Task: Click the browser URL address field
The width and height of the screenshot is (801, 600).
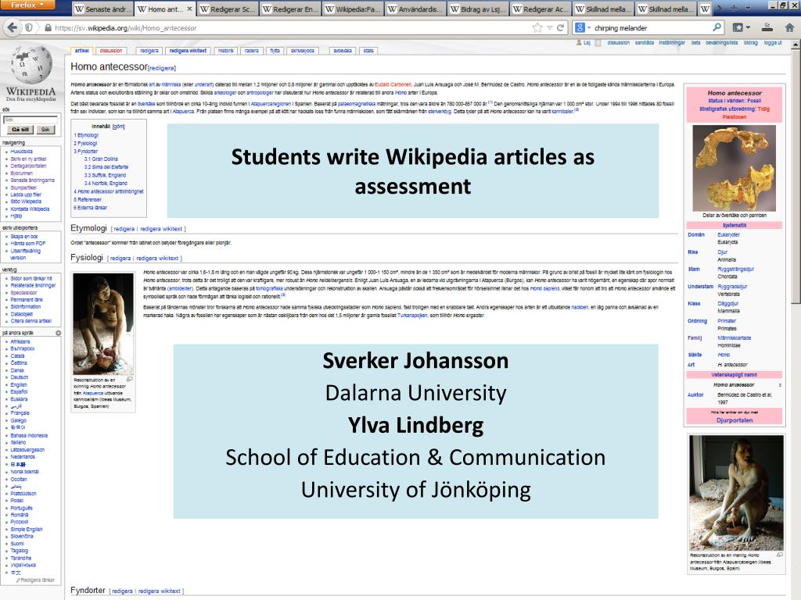Action: [291, 28]
